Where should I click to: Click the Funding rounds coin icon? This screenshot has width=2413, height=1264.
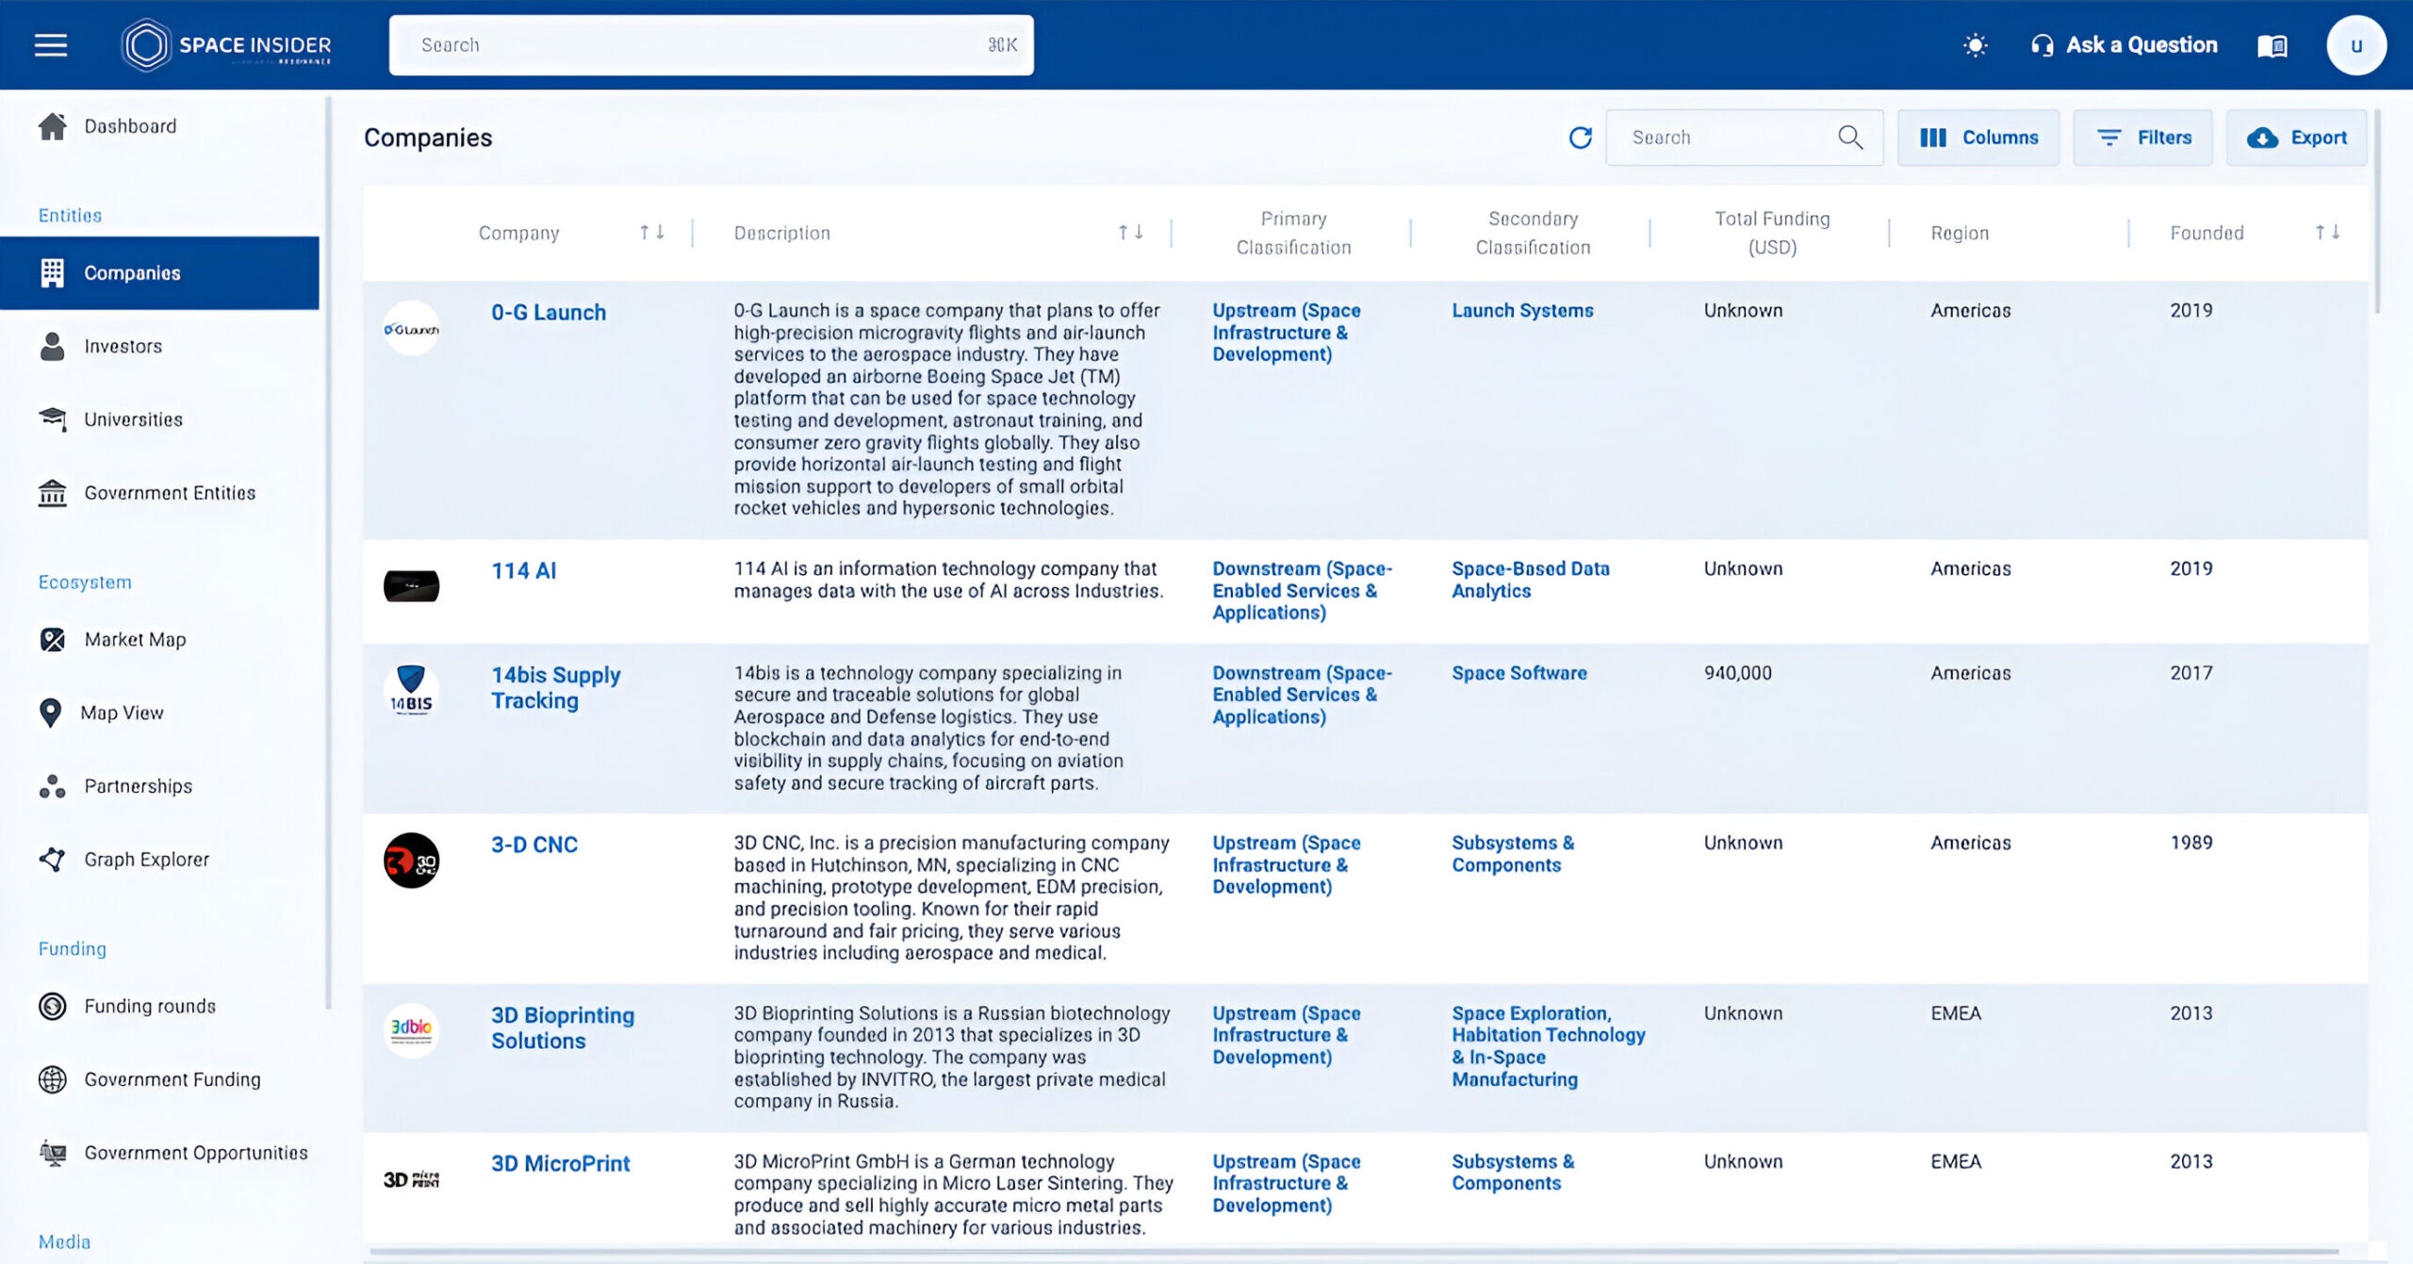point(52,1006)
